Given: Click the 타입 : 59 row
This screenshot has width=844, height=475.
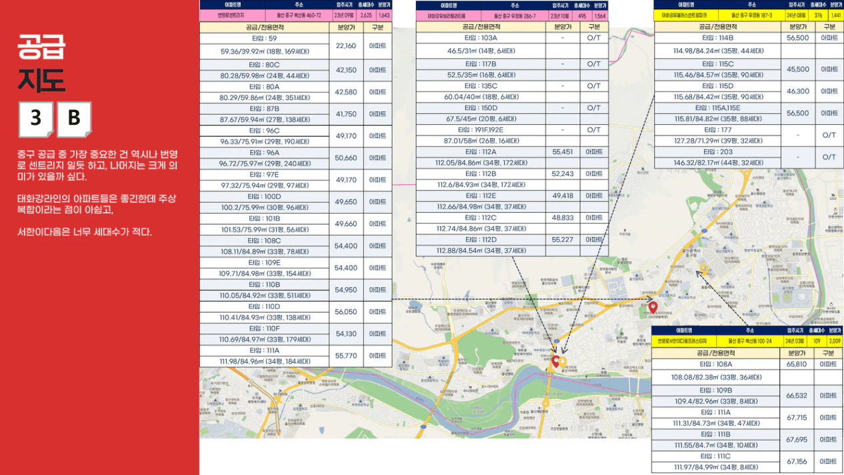Looking at the screenshot, I should (x=263, y=39).
